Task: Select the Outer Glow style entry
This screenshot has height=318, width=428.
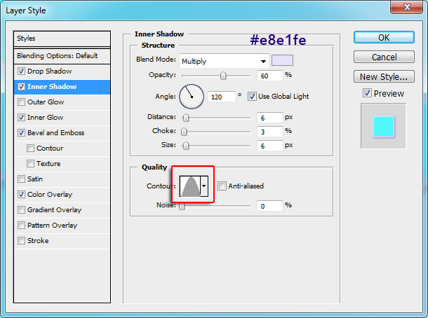Action: coord(46,102)
